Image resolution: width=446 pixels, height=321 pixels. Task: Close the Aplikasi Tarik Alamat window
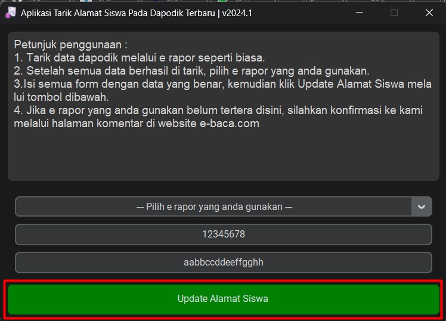pos(429,13)
